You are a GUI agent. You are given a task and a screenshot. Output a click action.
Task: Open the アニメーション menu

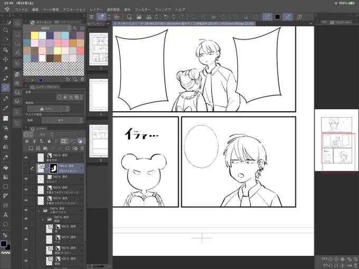[74, 9]
